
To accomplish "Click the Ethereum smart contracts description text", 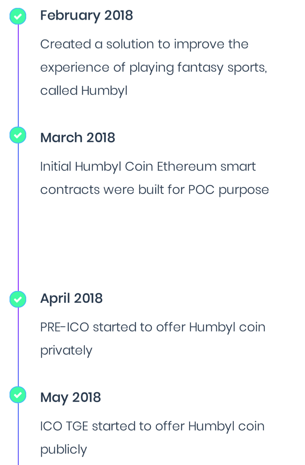I will point(154,178).
